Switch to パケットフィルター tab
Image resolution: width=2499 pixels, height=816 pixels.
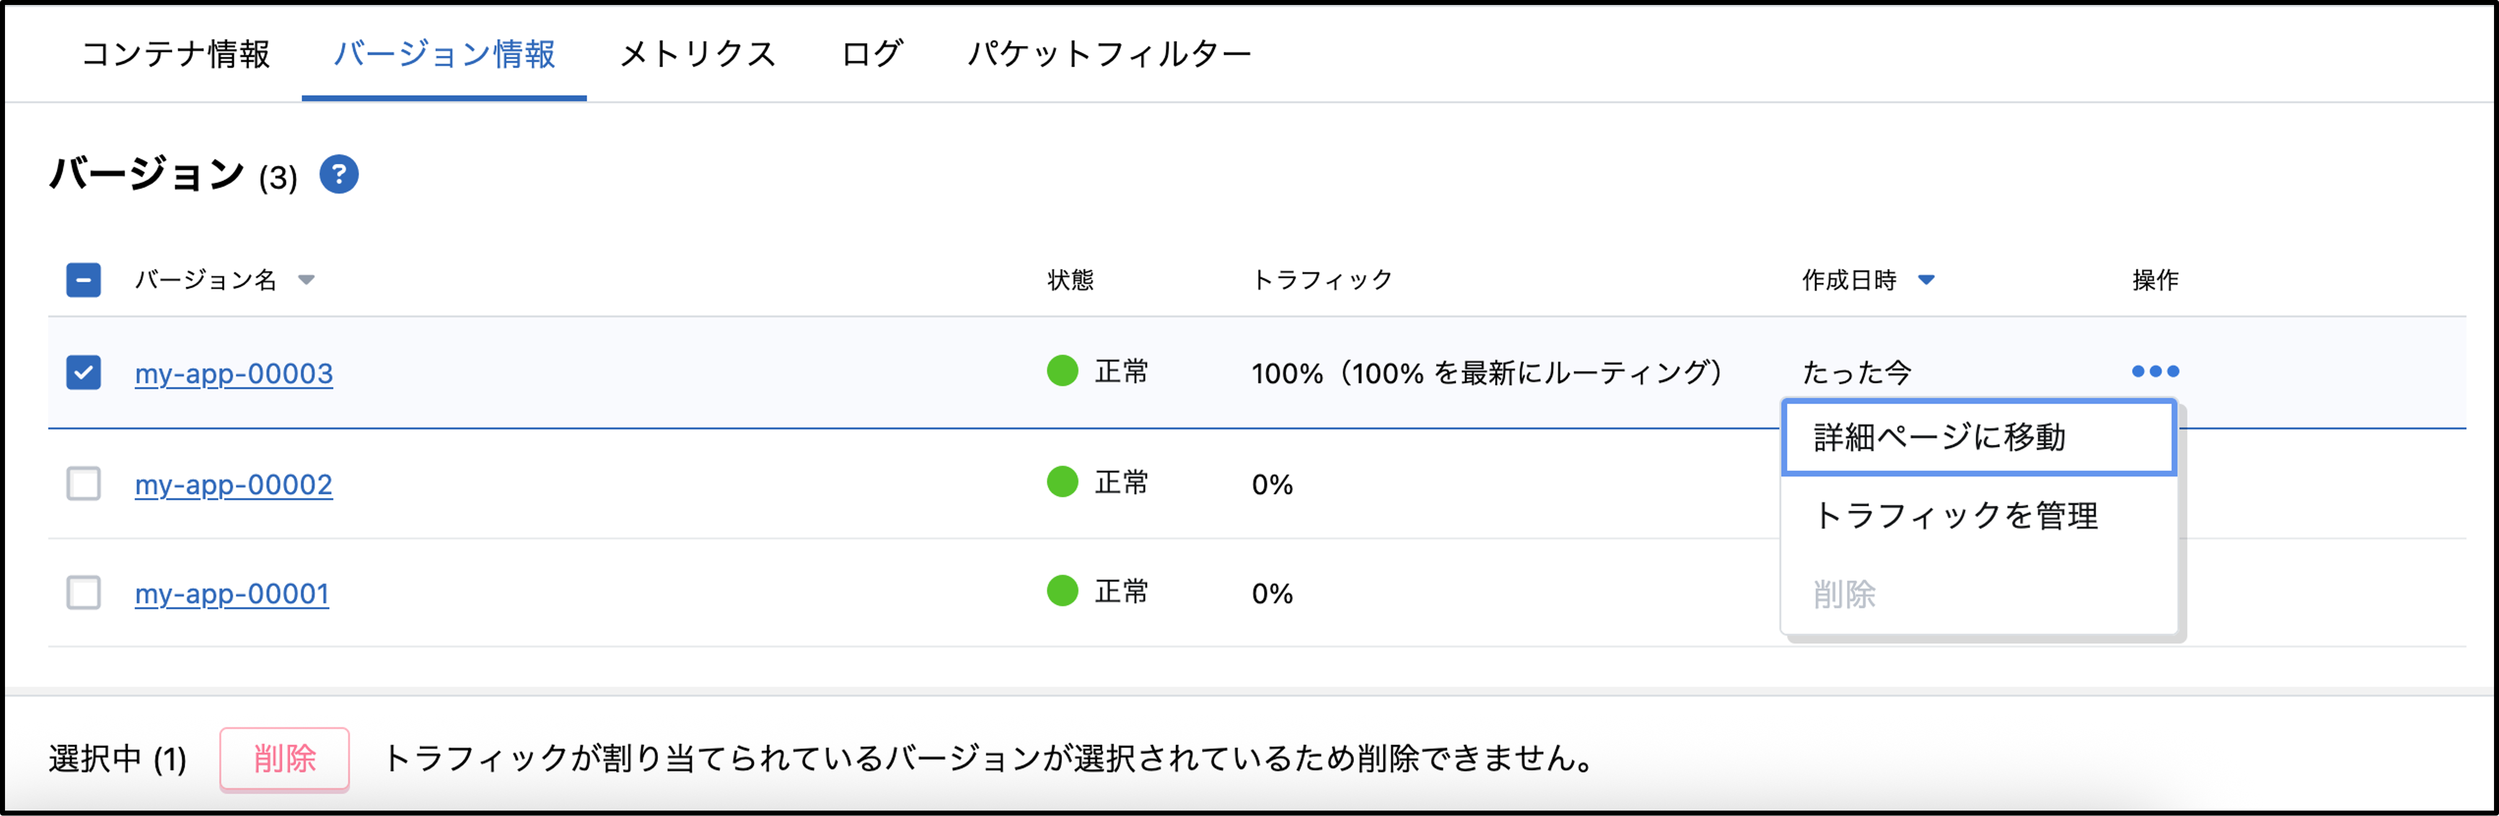pos(1109,54)
